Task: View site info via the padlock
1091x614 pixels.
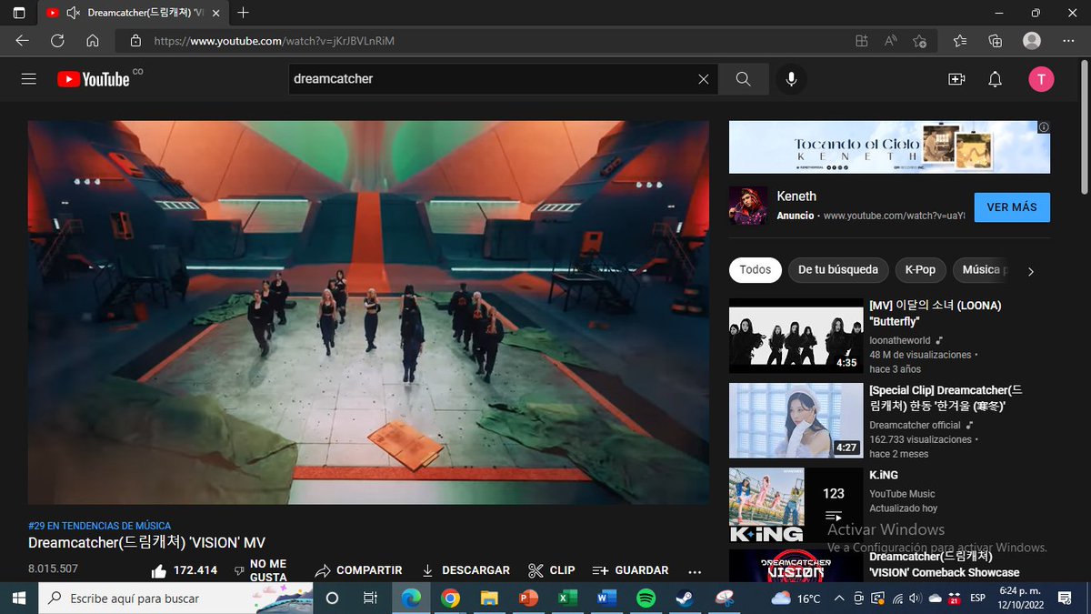Action: (x=135, y=41)
